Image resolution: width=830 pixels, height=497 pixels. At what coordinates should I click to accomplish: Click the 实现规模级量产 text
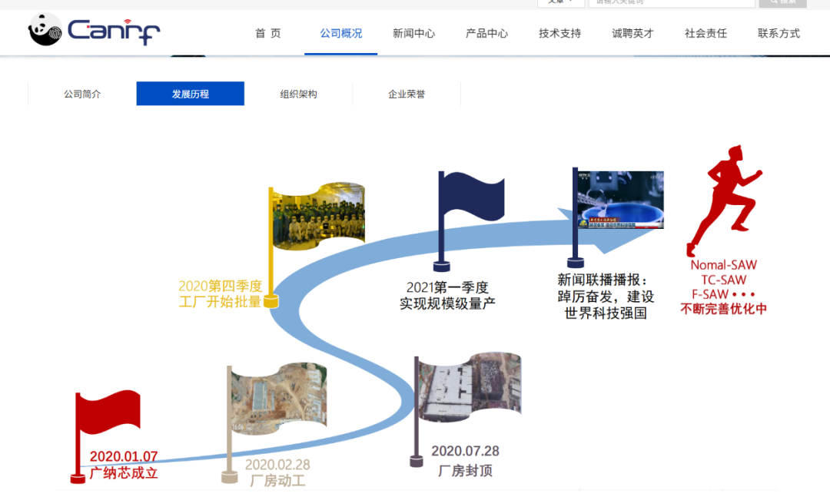[x=447, y=303]
